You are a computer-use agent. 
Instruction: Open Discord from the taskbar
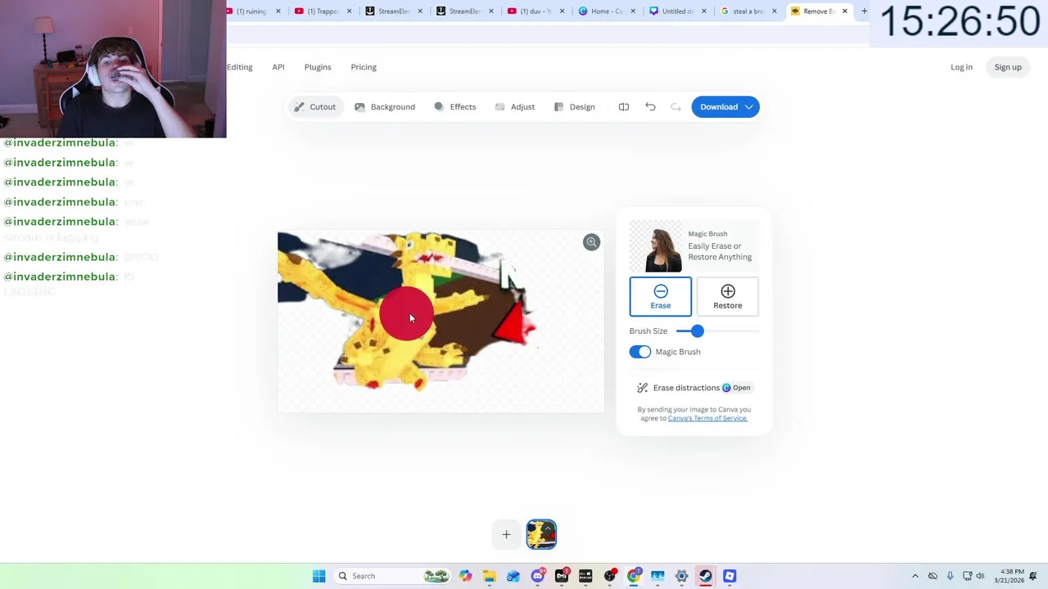coord(538,576)
